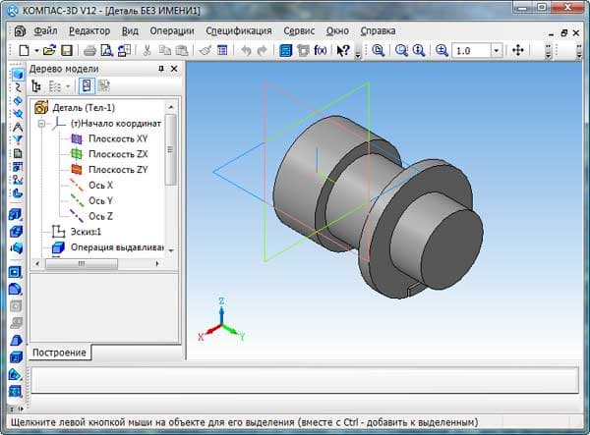Switch to the Построение tab
This screenshot has width=590, height=435.
click(59, 353)
